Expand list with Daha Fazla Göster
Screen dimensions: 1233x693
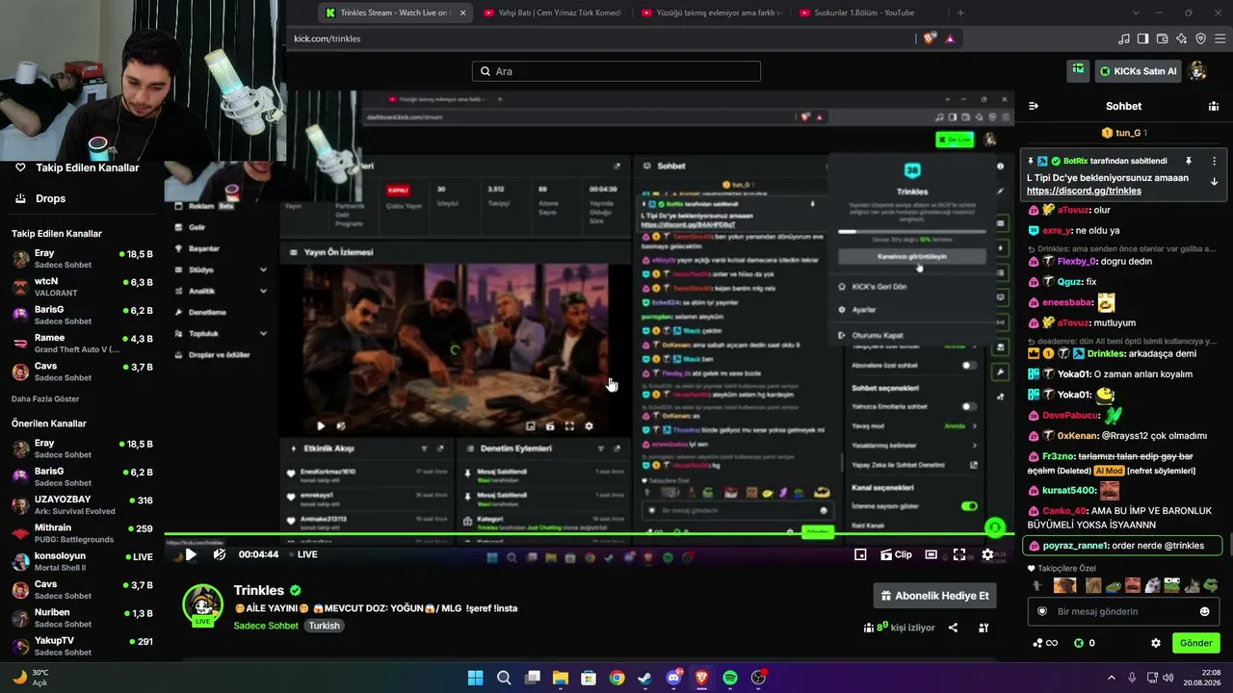(x=45, y=398)
